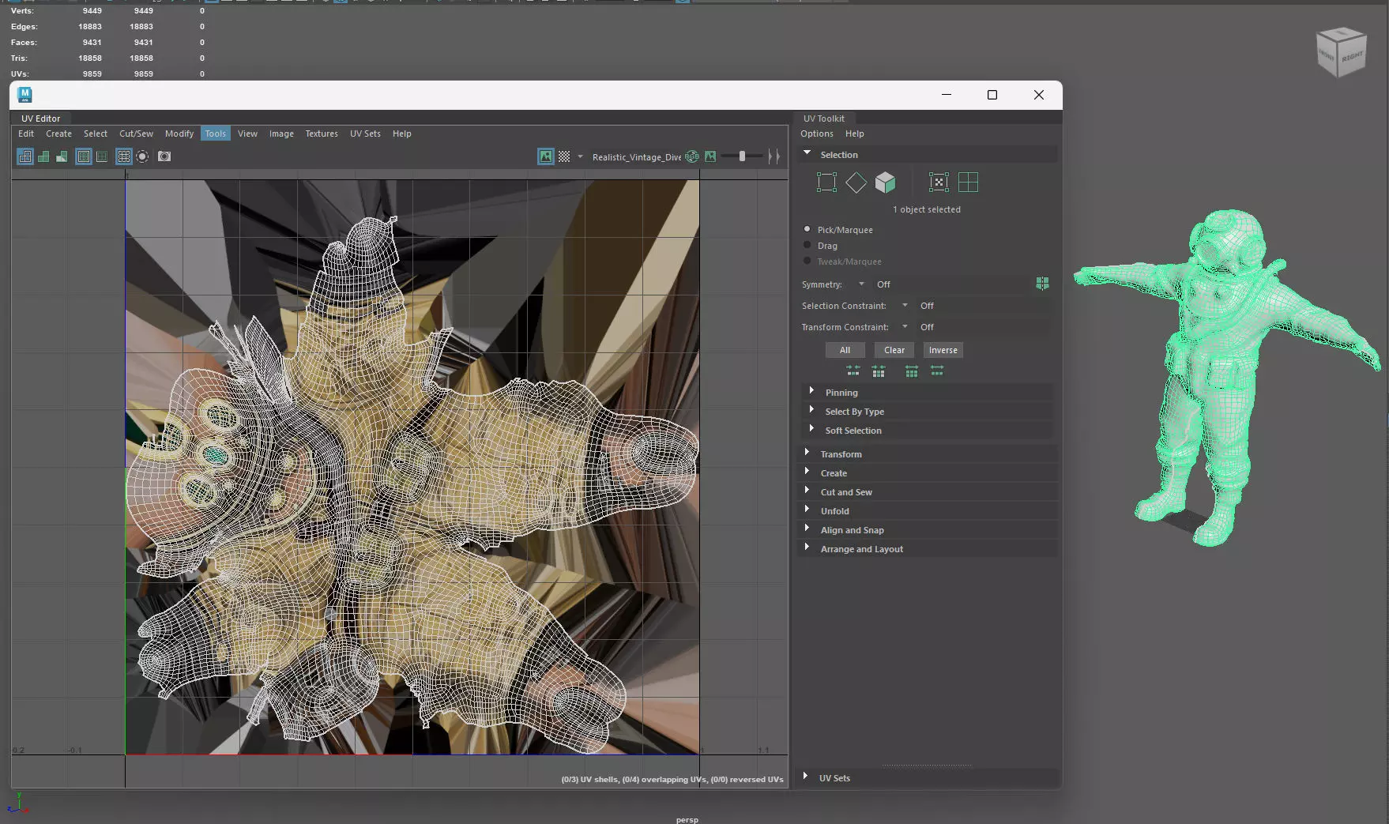Expand the UV Sets section at bottom
The width and height of the screenshot is (1389, 824).
coord(805,777)
